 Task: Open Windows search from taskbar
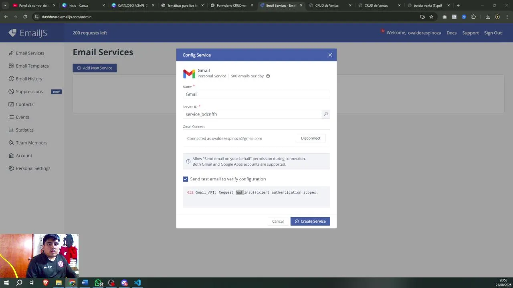[19, 283]
